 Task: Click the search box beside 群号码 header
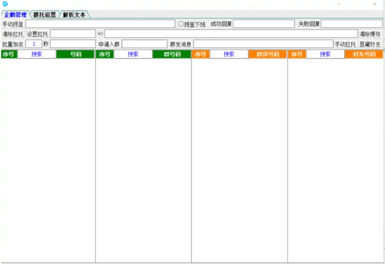point(133,54)
